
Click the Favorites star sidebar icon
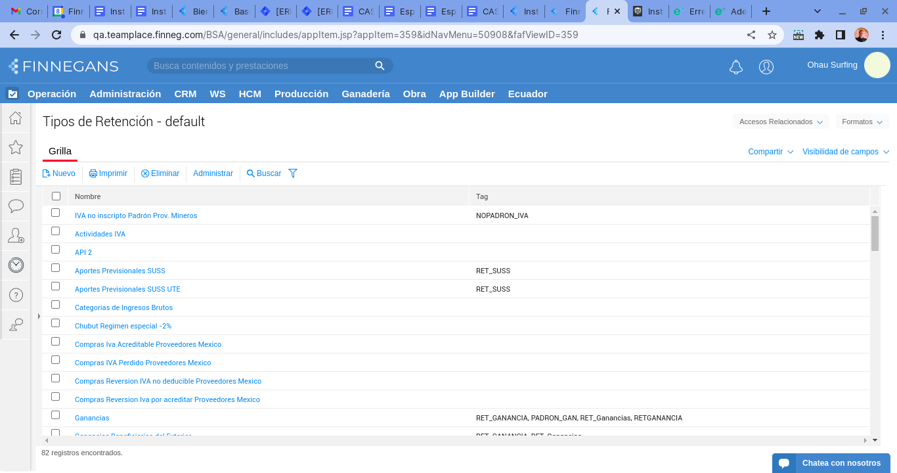coord(16,147)
